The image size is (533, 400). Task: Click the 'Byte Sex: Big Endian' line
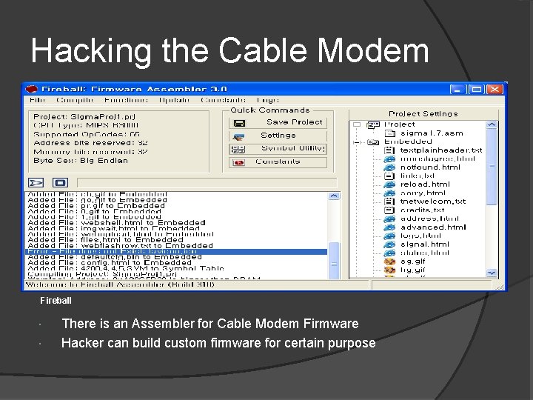pos(81,161)
